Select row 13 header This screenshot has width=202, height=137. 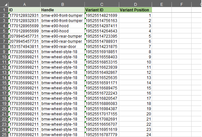(x=4, y=72)
